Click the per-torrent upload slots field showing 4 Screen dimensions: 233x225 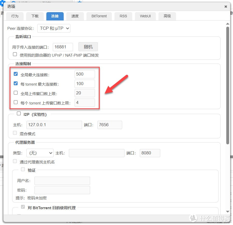(85, 103)
